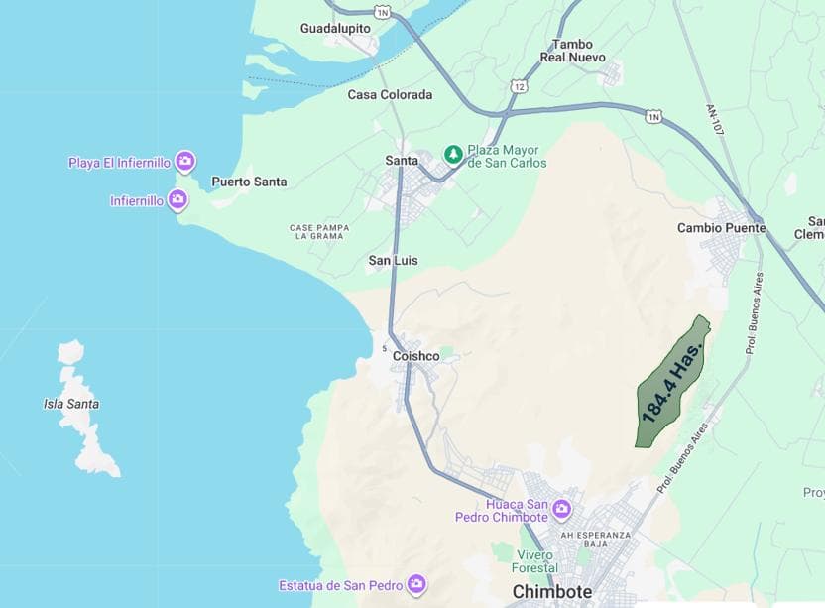Click the Cambio Puente label

pyautogui.click(x=721, y=228)
